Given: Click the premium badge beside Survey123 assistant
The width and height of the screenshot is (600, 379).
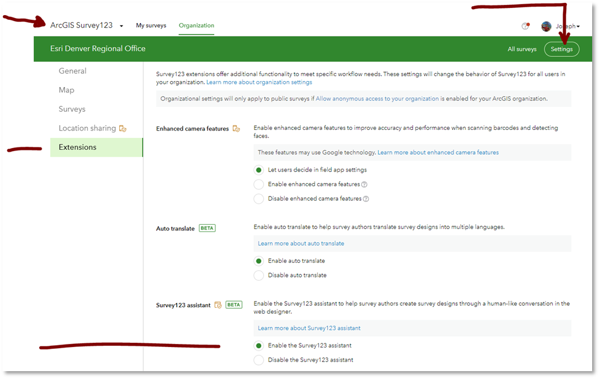Looking at the screenshot, I should (218, 305).
